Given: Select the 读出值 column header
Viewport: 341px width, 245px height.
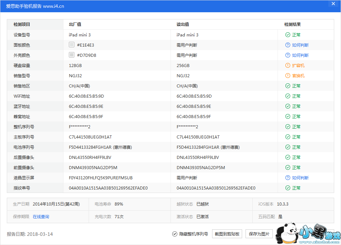Looking at the screenshot, I should click(x=183, y=24).
